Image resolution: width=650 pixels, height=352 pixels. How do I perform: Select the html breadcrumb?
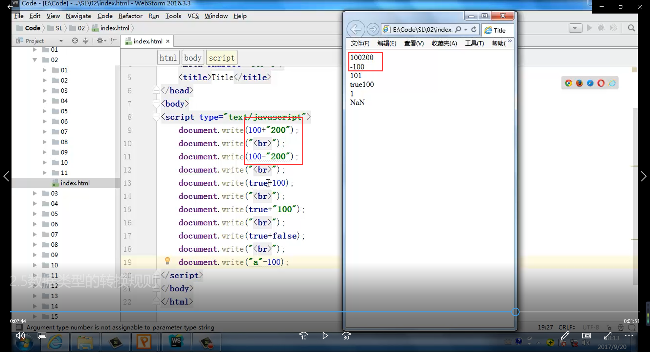click(168, 58)
